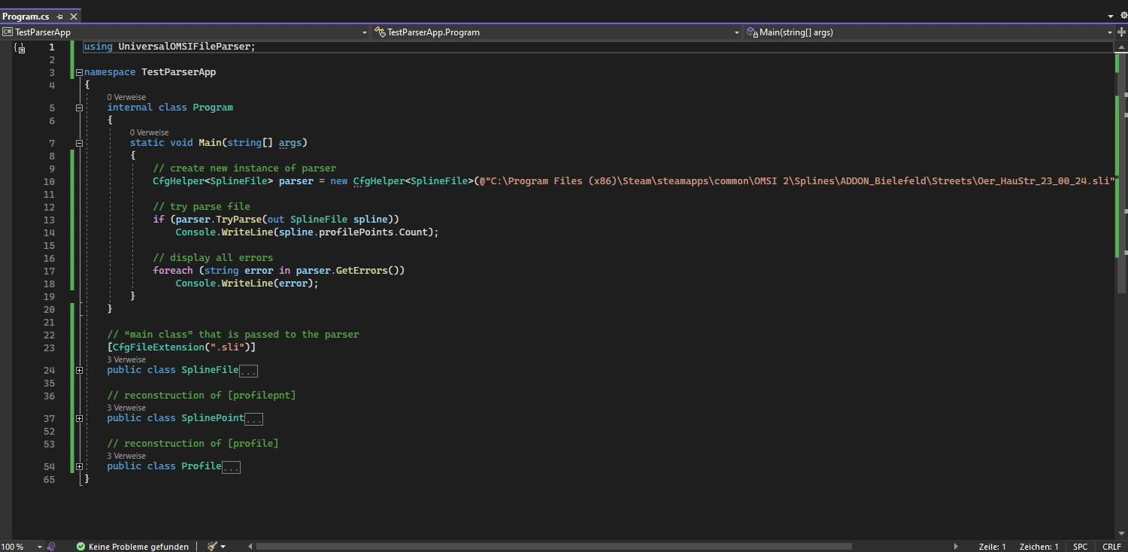Click the namespace keyword on line 3

[110, 72]
